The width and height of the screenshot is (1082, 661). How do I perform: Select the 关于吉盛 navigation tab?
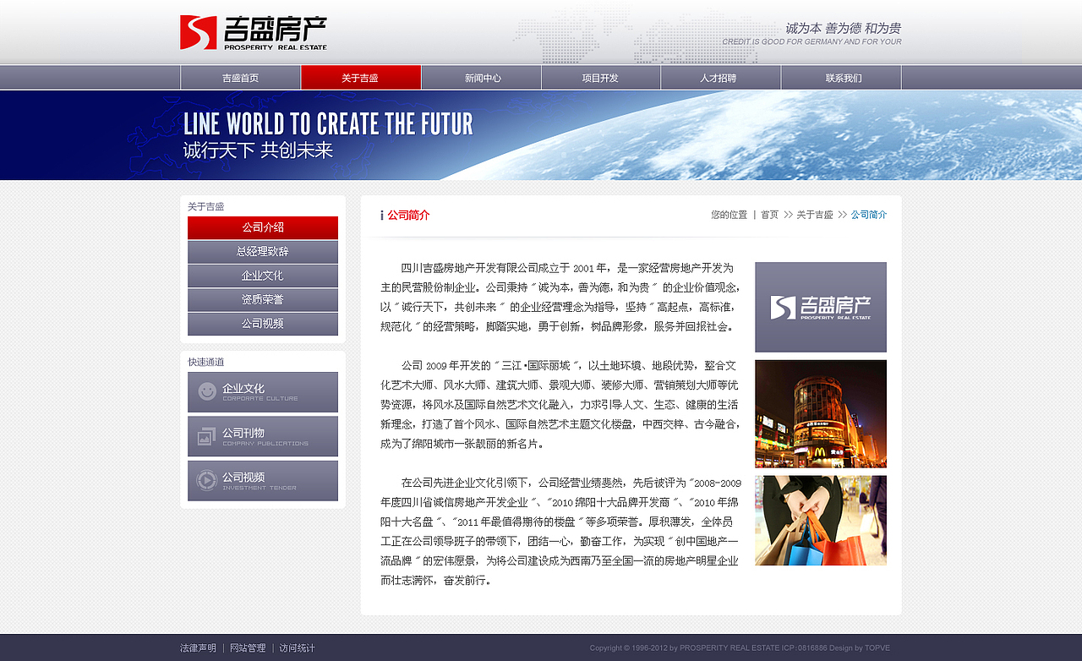tap(361, 78)
